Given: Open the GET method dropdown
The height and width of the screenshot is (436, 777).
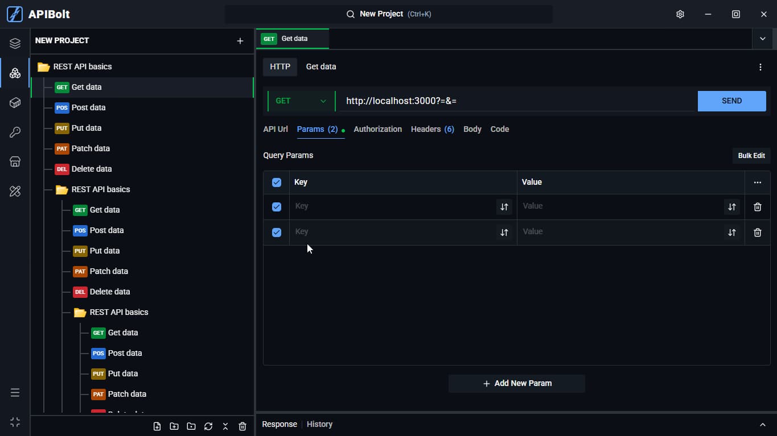Looking at the screenshot, I should pyautogui.click(x=301, y=101).
